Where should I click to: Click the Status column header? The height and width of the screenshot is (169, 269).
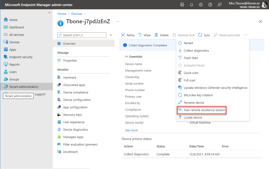click(161, 146)
